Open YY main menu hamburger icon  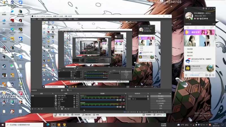tap(186, 75)
